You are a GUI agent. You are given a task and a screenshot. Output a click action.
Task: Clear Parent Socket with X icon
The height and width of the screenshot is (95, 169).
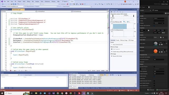pyautogui.click(x=163, y=37)
